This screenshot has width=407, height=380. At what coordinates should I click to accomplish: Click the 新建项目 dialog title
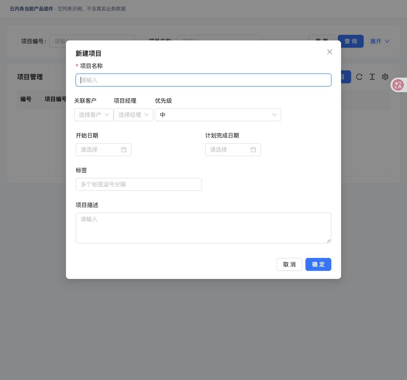click(x=88, y=53)
